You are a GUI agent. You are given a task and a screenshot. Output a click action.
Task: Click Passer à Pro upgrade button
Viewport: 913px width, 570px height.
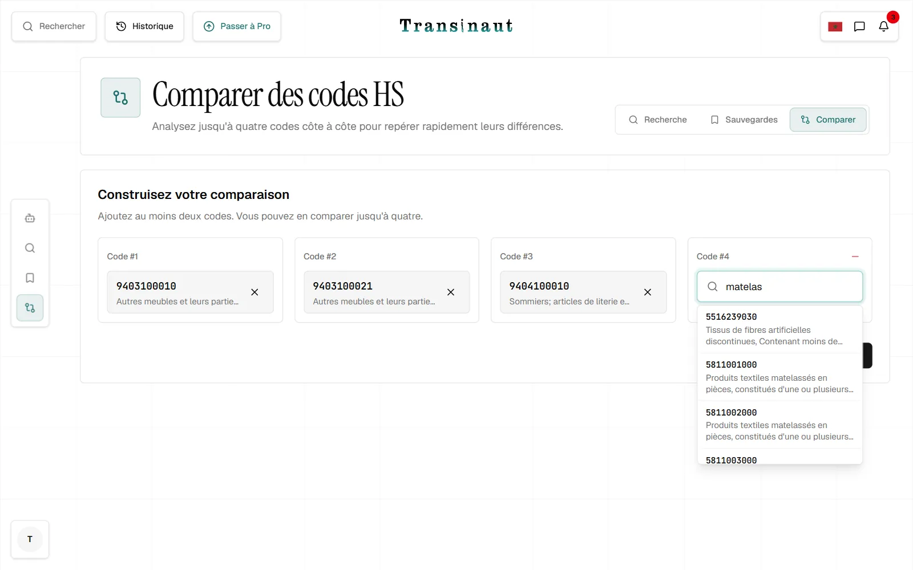pyautogui.click(x=237, y=26)
